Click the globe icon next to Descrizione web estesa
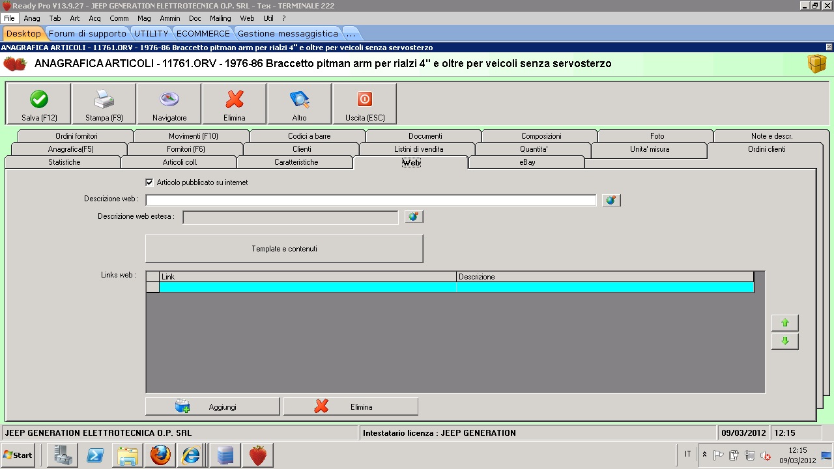This screenshot has width=834, height=469. point(414,217)
